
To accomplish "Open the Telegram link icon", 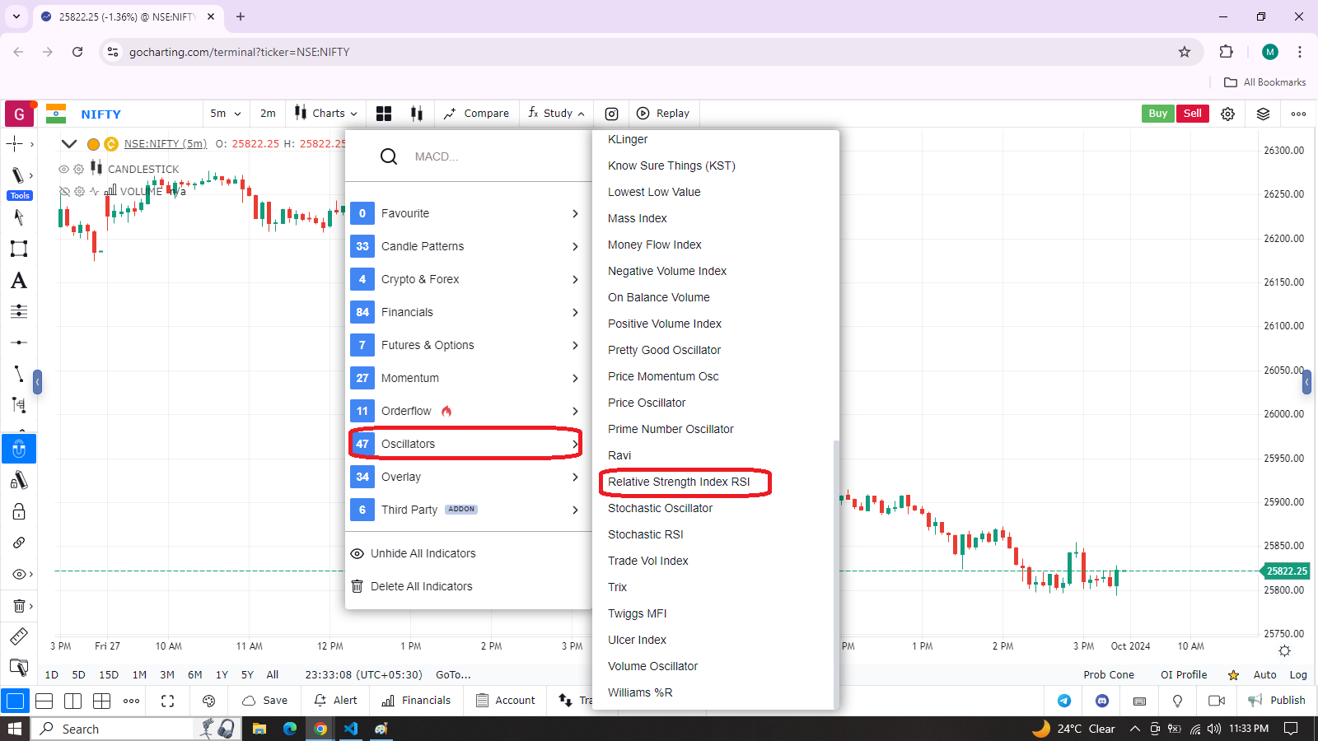I will point(1064,701).
